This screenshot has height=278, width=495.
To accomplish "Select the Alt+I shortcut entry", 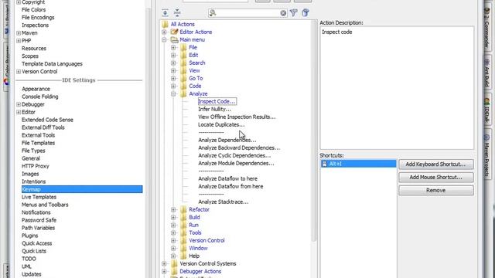I will [x=358, y=164].
